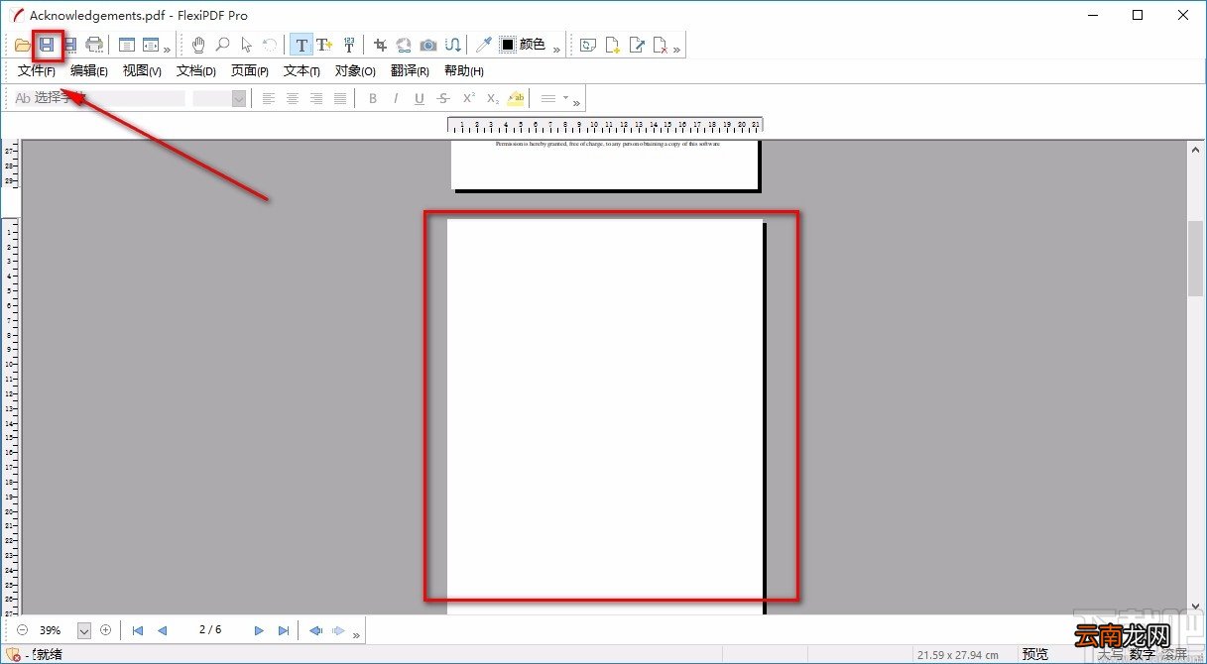Viewport: 1207px width, 664px height.
Task: Click the Save file icon
Action: [46, 45]
